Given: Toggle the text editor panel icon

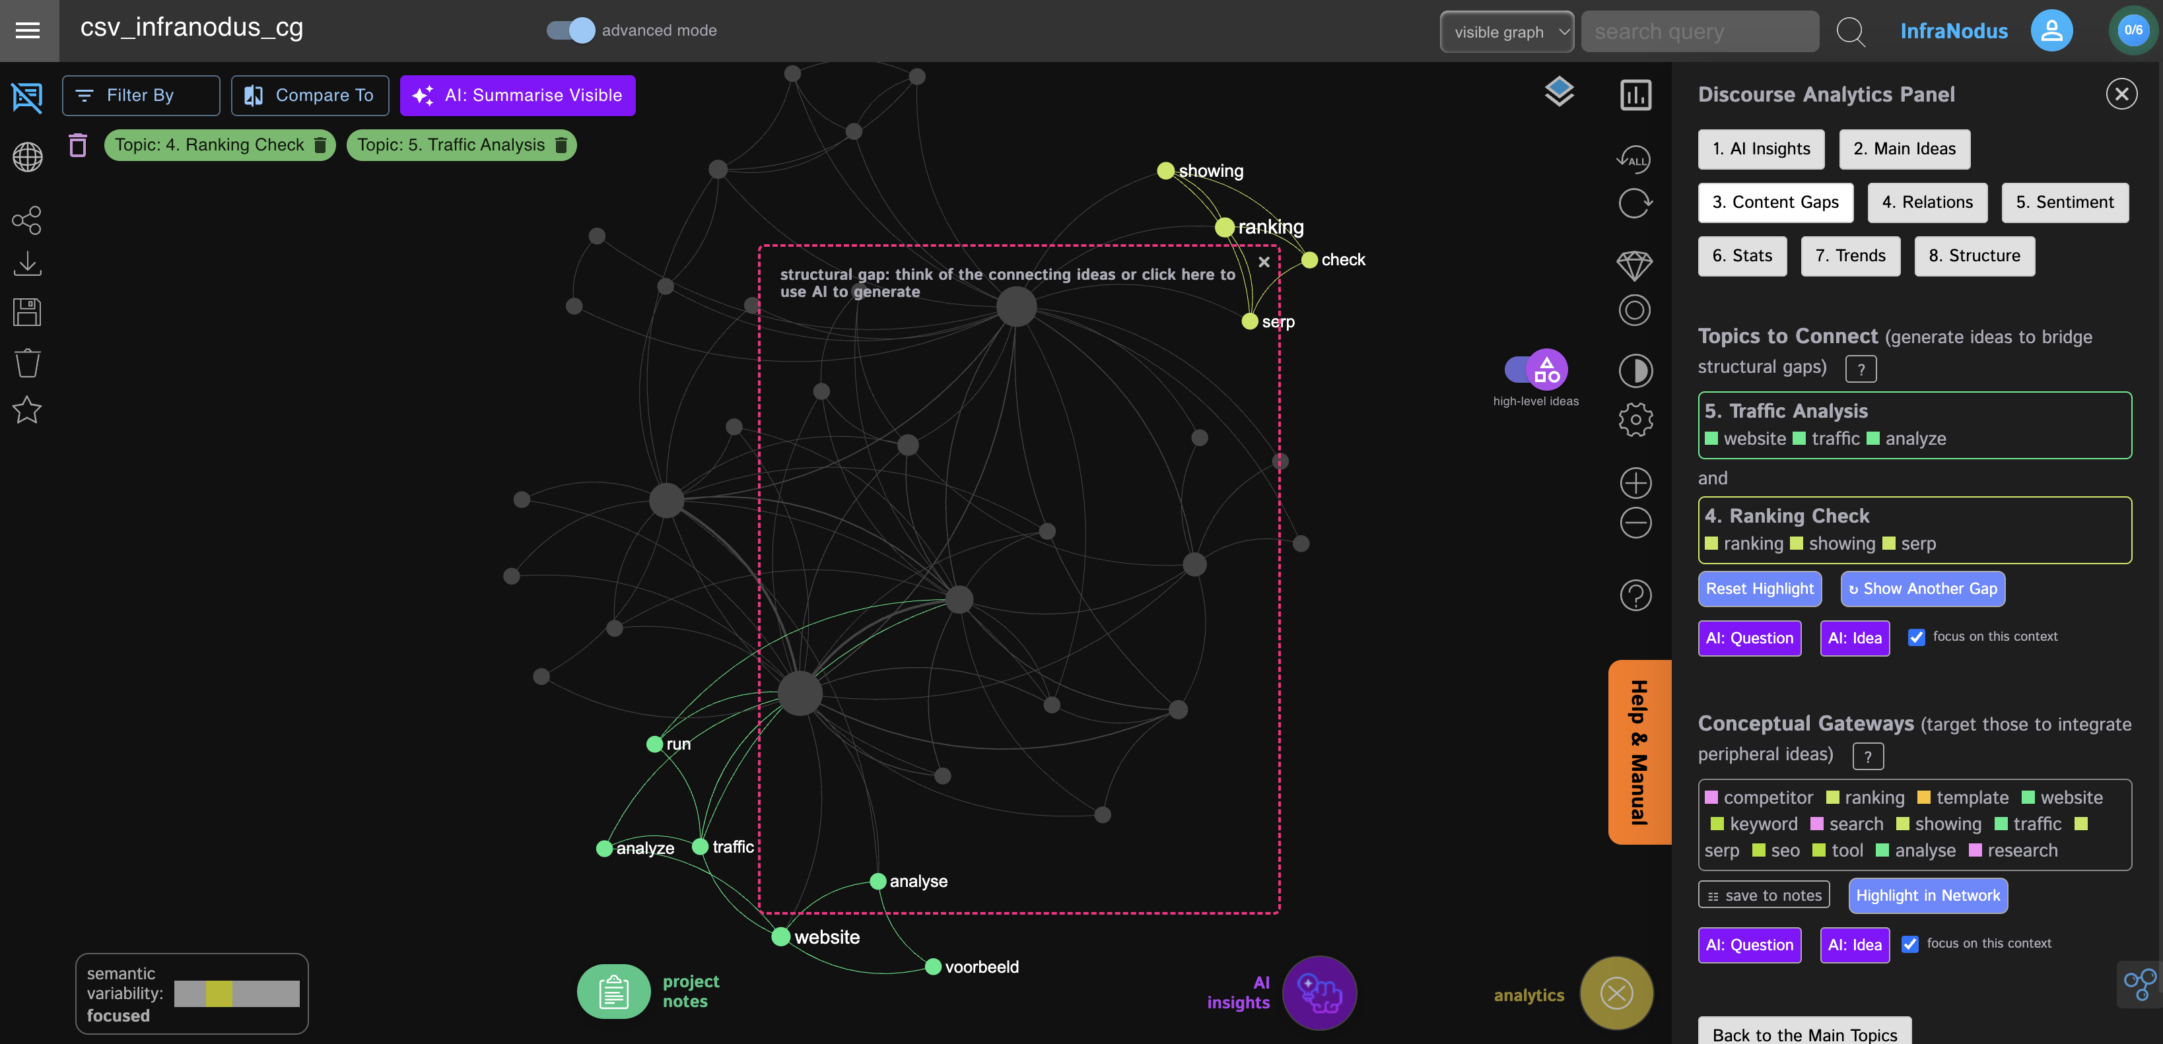Looking at the screenshot, I should (28, 98).
